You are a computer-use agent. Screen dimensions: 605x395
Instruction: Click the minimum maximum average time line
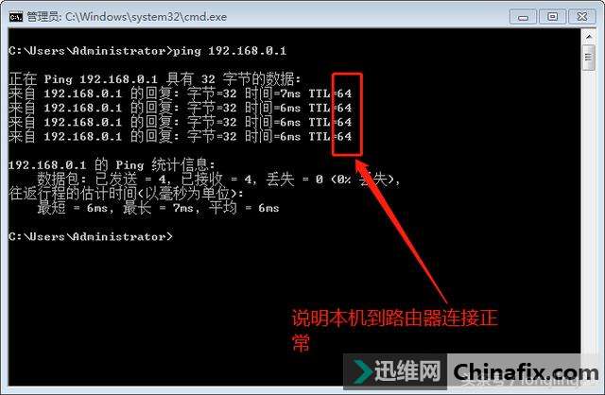point(158,208)
